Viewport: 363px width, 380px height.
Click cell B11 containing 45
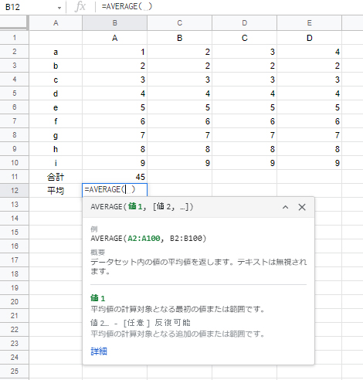click(x=115, y=177)
